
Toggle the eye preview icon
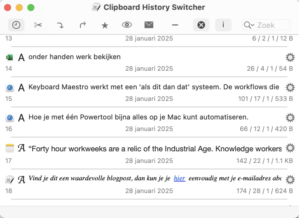click(x=127, y=25)
